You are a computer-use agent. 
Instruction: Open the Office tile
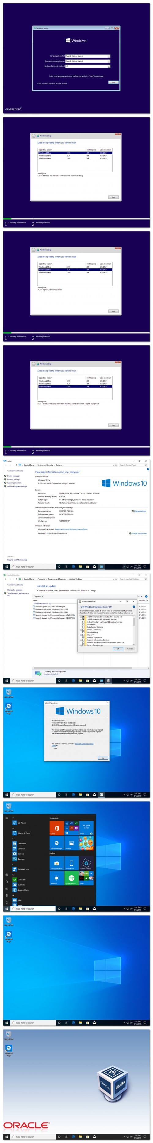coord(56,828)
